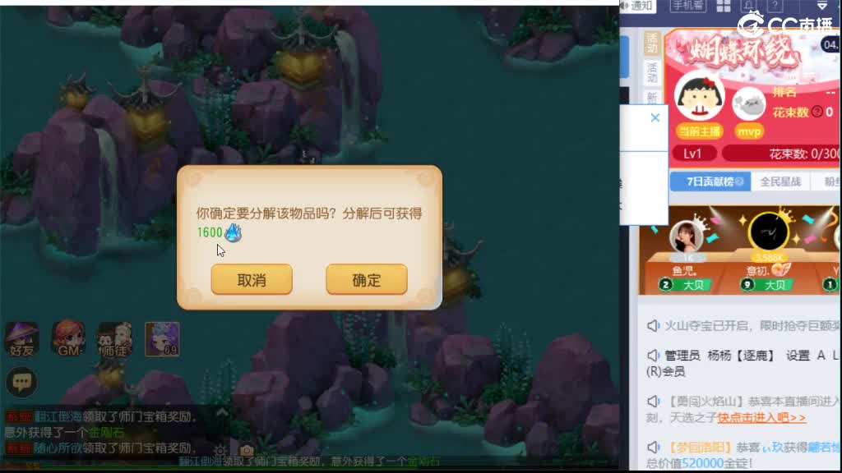Image resolution: width=842 pixels, height=473 pixels.
Task: Click the bell icon in top bar
Action: click(x=748, y=6)
